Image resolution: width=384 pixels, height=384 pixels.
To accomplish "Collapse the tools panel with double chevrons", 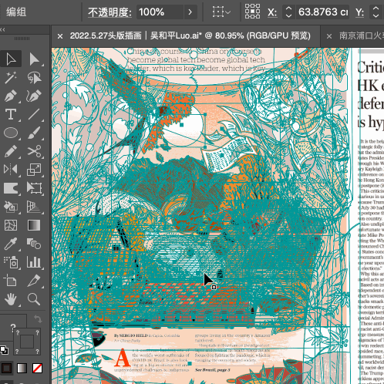I will point(2,30).
